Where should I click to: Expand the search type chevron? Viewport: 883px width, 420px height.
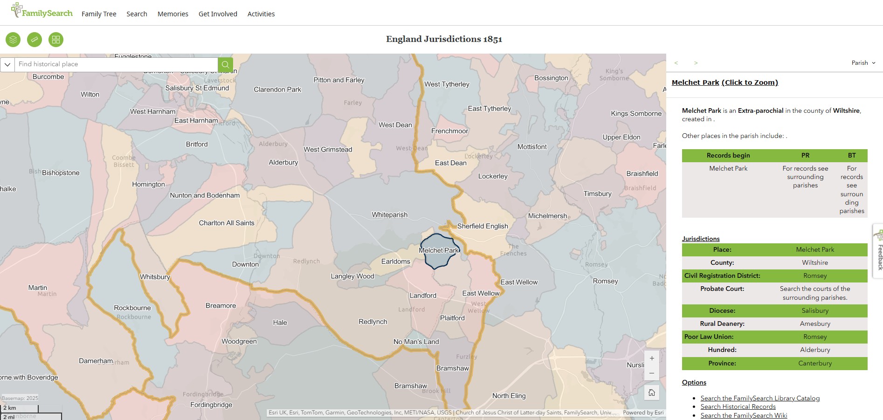[7, 64]
